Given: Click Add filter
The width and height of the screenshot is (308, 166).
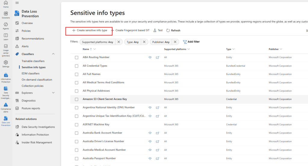Looking at the screenshot, I should [191, 42].
